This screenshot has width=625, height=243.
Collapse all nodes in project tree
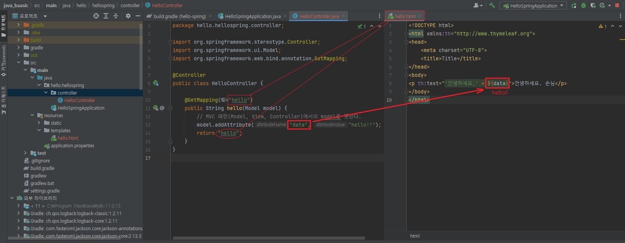point(116,16)
